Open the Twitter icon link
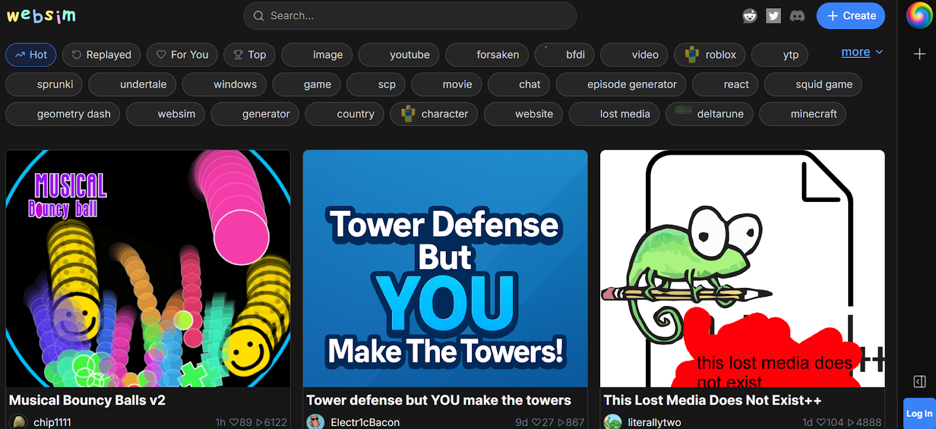 (773, 16)
